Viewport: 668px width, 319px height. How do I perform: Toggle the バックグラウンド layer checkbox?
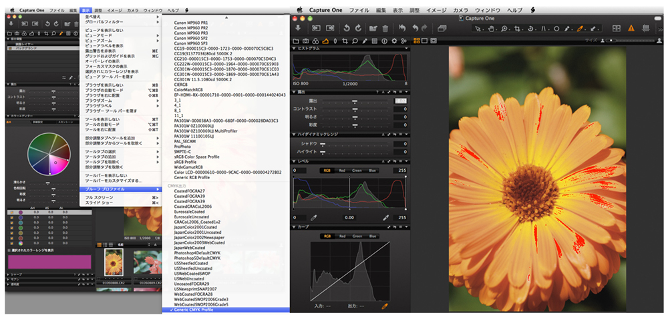[9, 49]
